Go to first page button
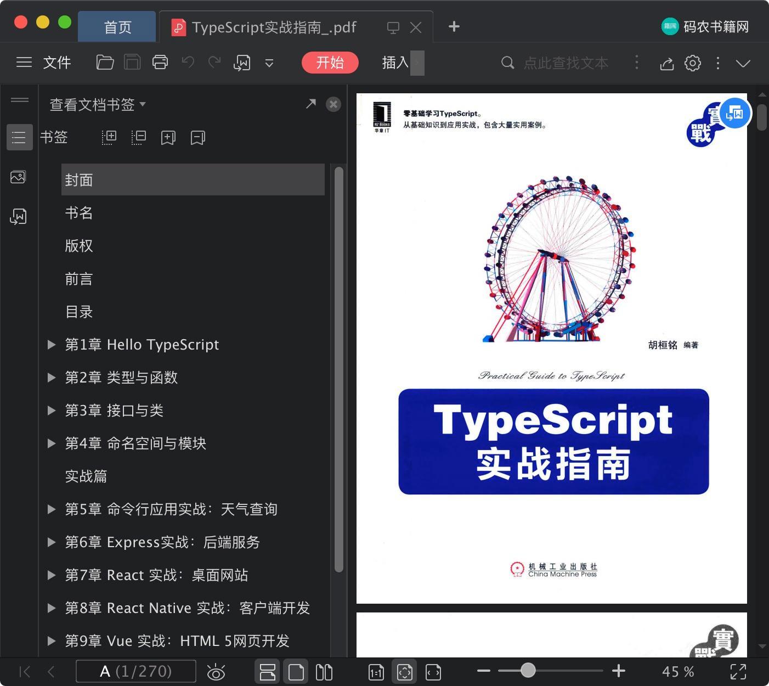 pyautogui.click(x=25, y=672)
